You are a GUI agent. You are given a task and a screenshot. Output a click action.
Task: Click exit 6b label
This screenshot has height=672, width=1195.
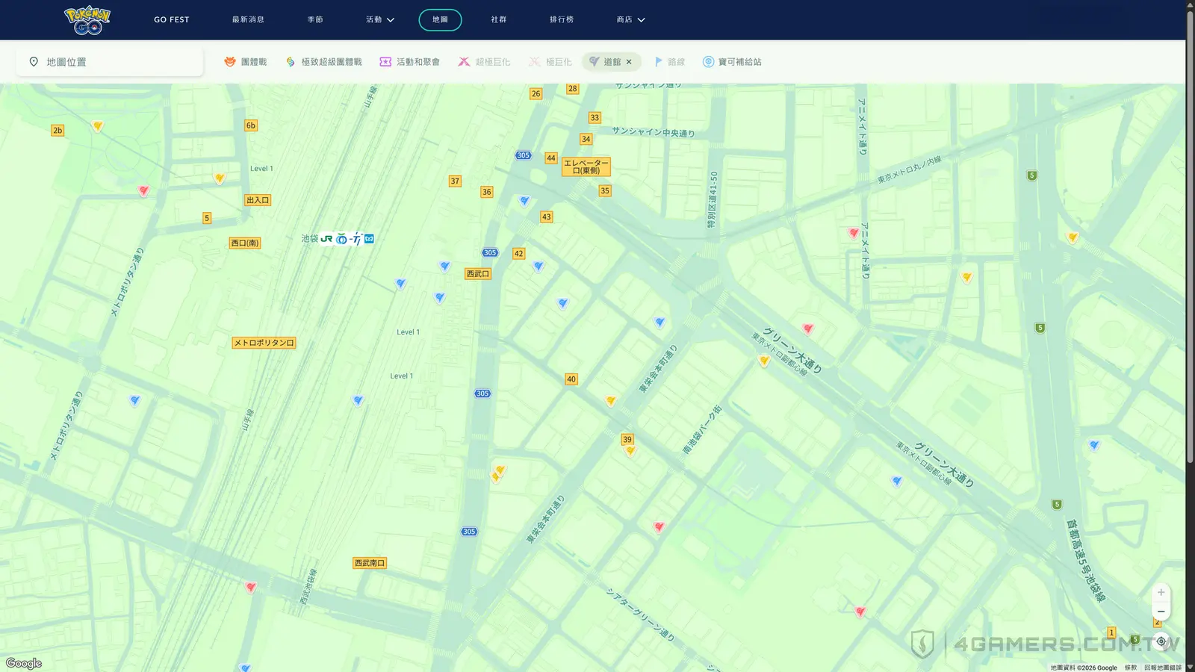click(x=251, y=125)
